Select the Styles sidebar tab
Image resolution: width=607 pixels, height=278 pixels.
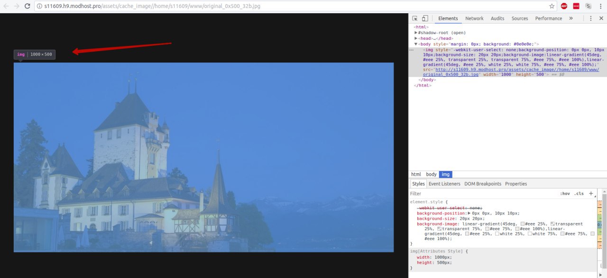tap(418, 184)
